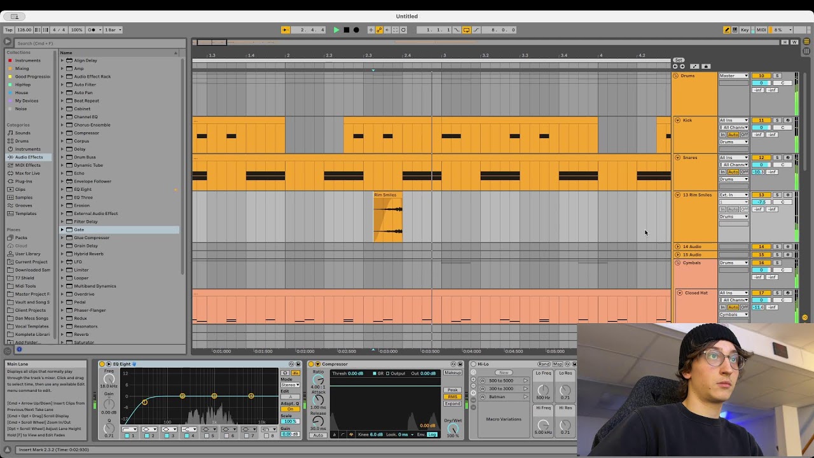Open Drums output Master dropdown
The height and width of the screenshot is (458, 814).
click(734, 76)
